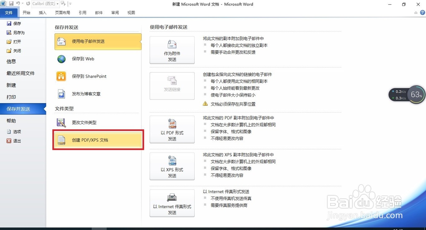Switch to the 开始 ribbon tab
Screen dimensions: 426x230
pyautogui.click(x=26, y=12)
